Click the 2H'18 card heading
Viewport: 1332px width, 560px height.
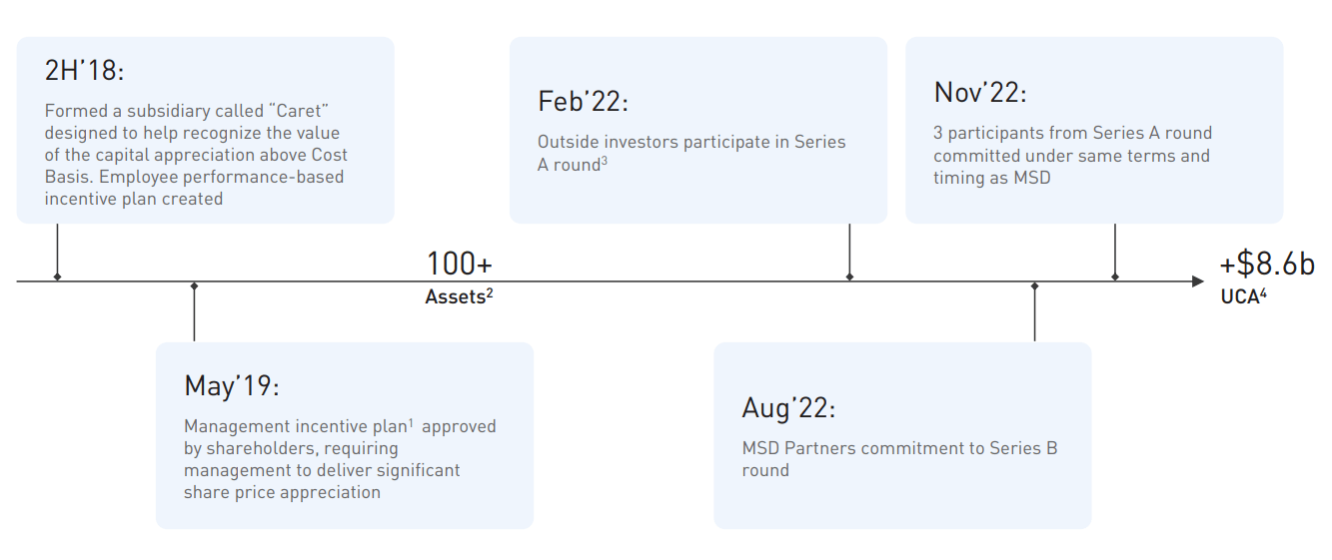pyautogui.click(x=84, y=71)
